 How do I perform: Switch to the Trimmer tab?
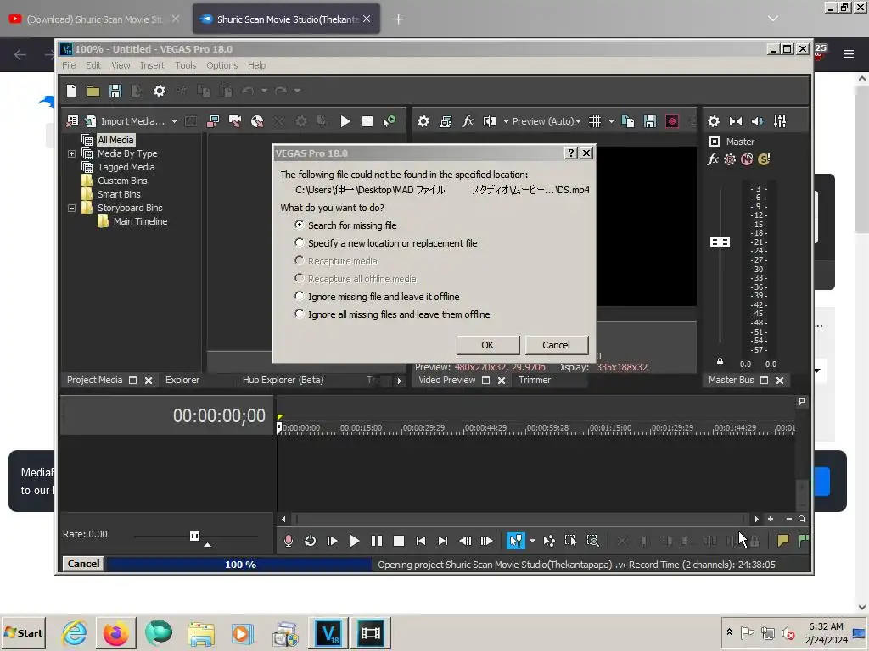pos(535,380)
